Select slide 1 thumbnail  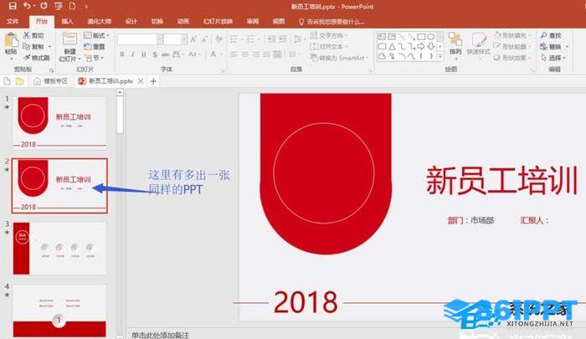pyautogui.click(x=59, y=122)
